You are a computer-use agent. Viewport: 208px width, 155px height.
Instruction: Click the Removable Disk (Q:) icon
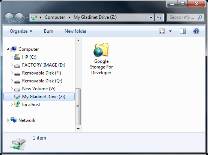point(17,82)
